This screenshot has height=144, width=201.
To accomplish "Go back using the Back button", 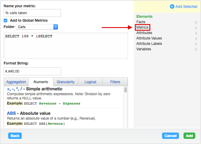I will point(15,136).
